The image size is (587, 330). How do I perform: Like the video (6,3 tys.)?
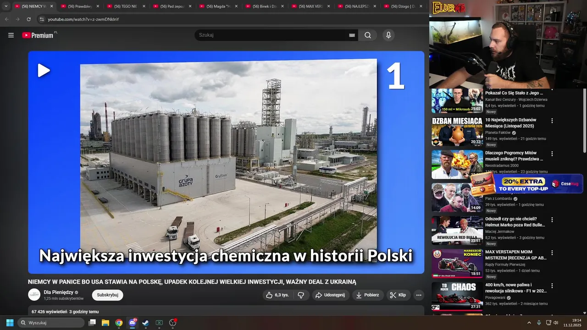[278, 295]
